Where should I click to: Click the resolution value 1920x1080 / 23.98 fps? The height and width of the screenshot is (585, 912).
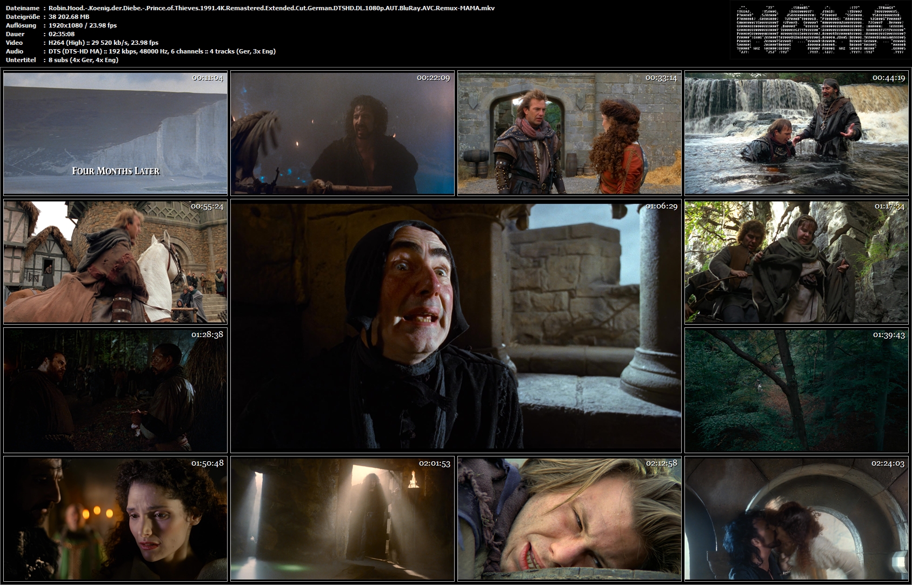click(x=83, y=25)
